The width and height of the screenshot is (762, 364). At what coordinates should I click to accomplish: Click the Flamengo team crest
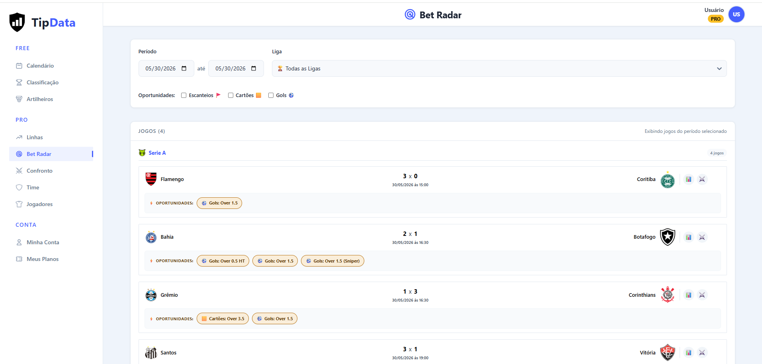click(151, 179)
